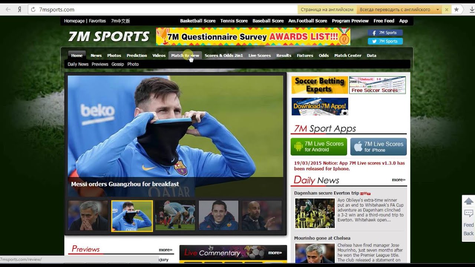Open Program Preview link
This screenshot has height=267, width=475.
[x=350, y=21]
